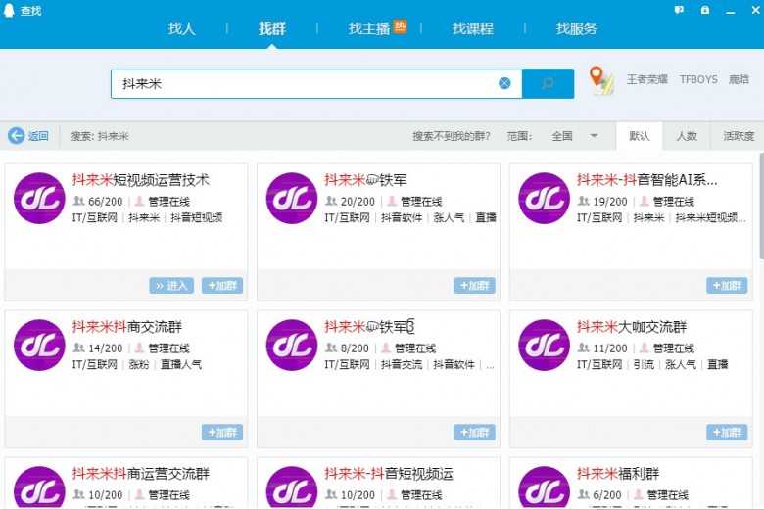The width and height of the screenshot is (764, 510).
Task: Open the feedback speech bubble icon
Action: click(x=679, y=10)
